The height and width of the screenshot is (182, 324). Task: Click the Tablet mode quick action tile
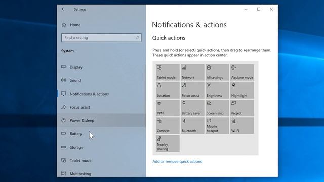pyautogui.click(x=168, y=72)
